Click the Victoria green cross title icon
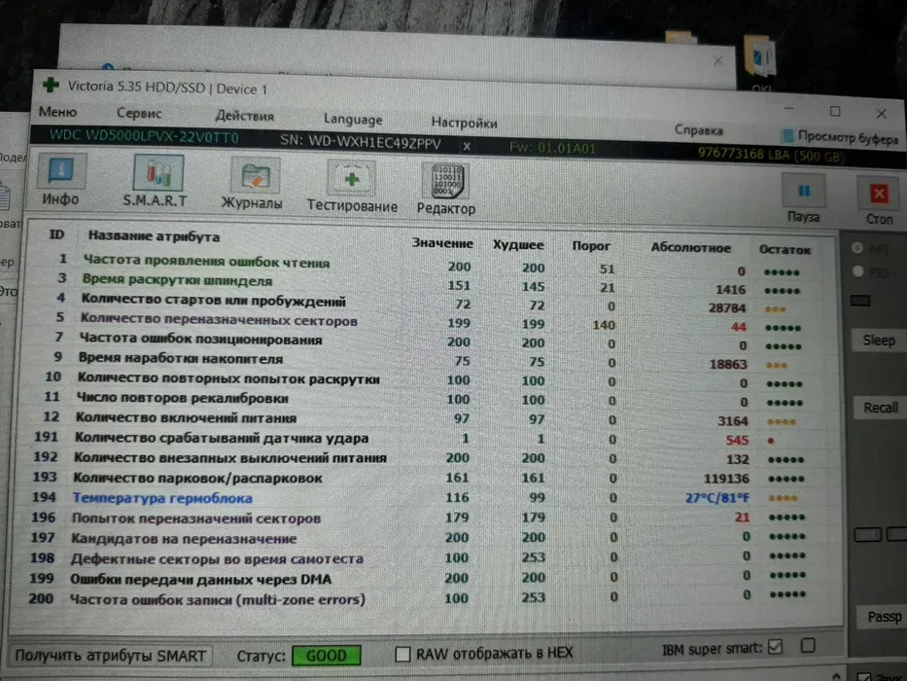Image resolution: width=907 pixels, height=681 pixels. coord(51,86)
